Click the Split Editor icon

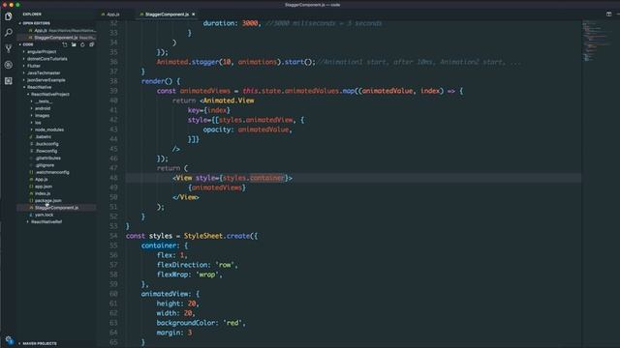click(609, 14)
